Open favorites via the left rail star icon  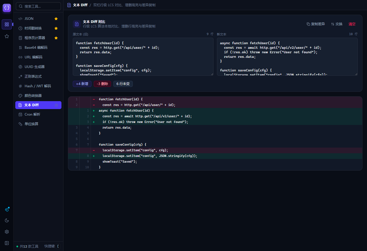7,36
